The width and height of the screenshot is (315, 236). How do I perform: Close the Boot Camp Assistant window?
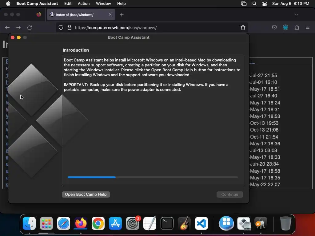[x=12, y=37]
